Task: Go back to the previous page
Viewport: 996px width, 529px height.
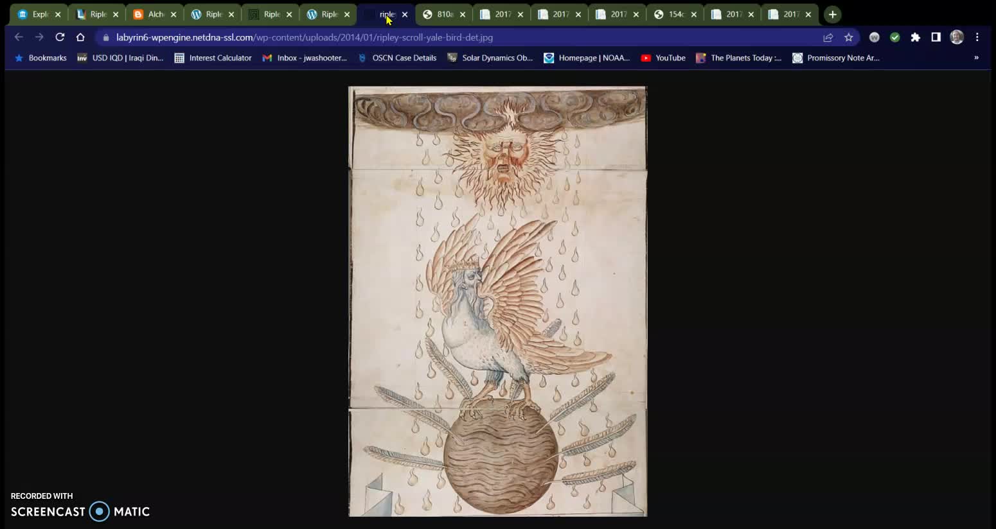Action: point(19,37)
